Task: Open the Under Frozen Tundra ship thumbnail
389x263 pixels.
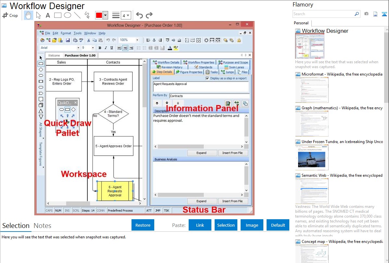Action: click(312, 157)
